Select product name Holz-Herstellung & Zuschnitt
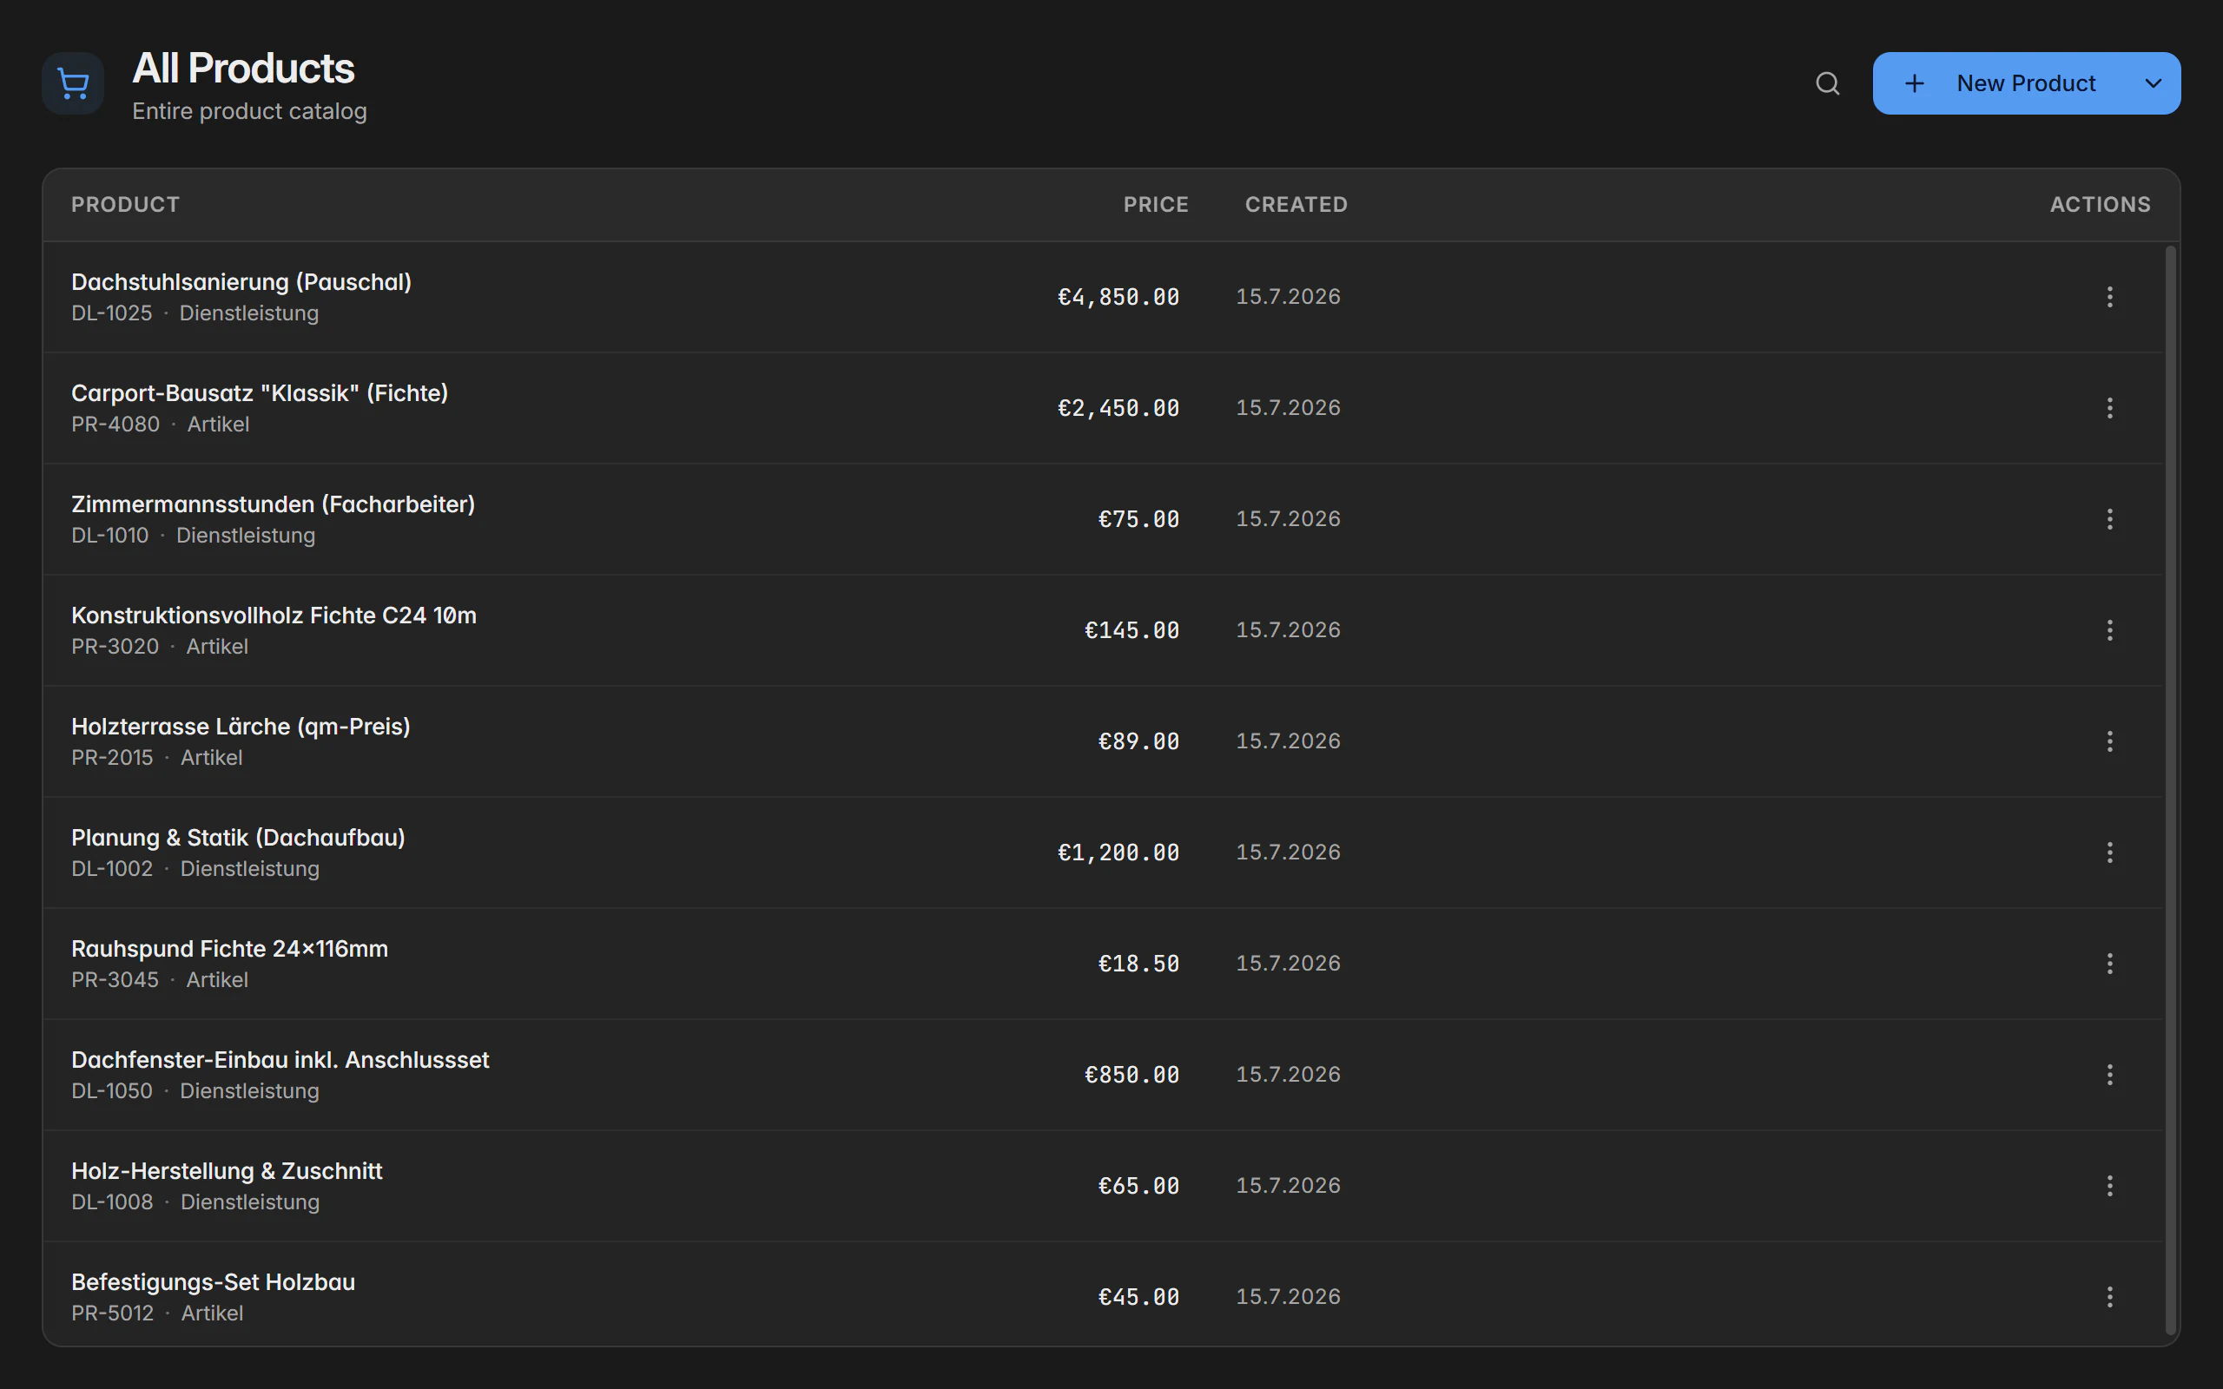This screenshot has width=2223, height=1389. (227, 1171)
